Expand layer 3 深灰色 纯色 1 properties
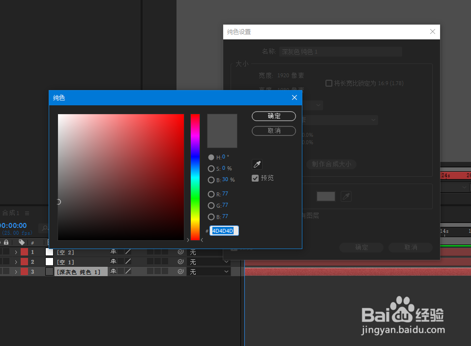The width and height of the screenshot is (471, 346). tap(16, 272)
